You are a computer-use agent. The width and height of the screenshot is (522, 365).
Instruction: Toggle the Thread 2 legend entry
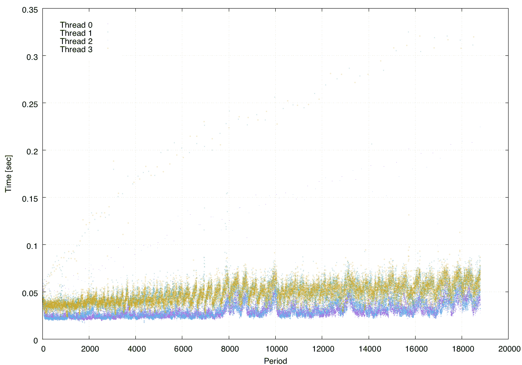76,41
